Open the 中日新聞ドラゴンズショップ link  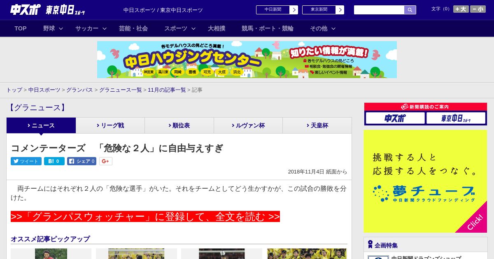pyautogui.click(x=426, y=258)
